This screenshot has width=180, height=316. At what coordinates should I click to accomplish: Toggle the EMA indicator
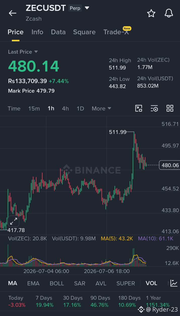(x=33, y=283)
